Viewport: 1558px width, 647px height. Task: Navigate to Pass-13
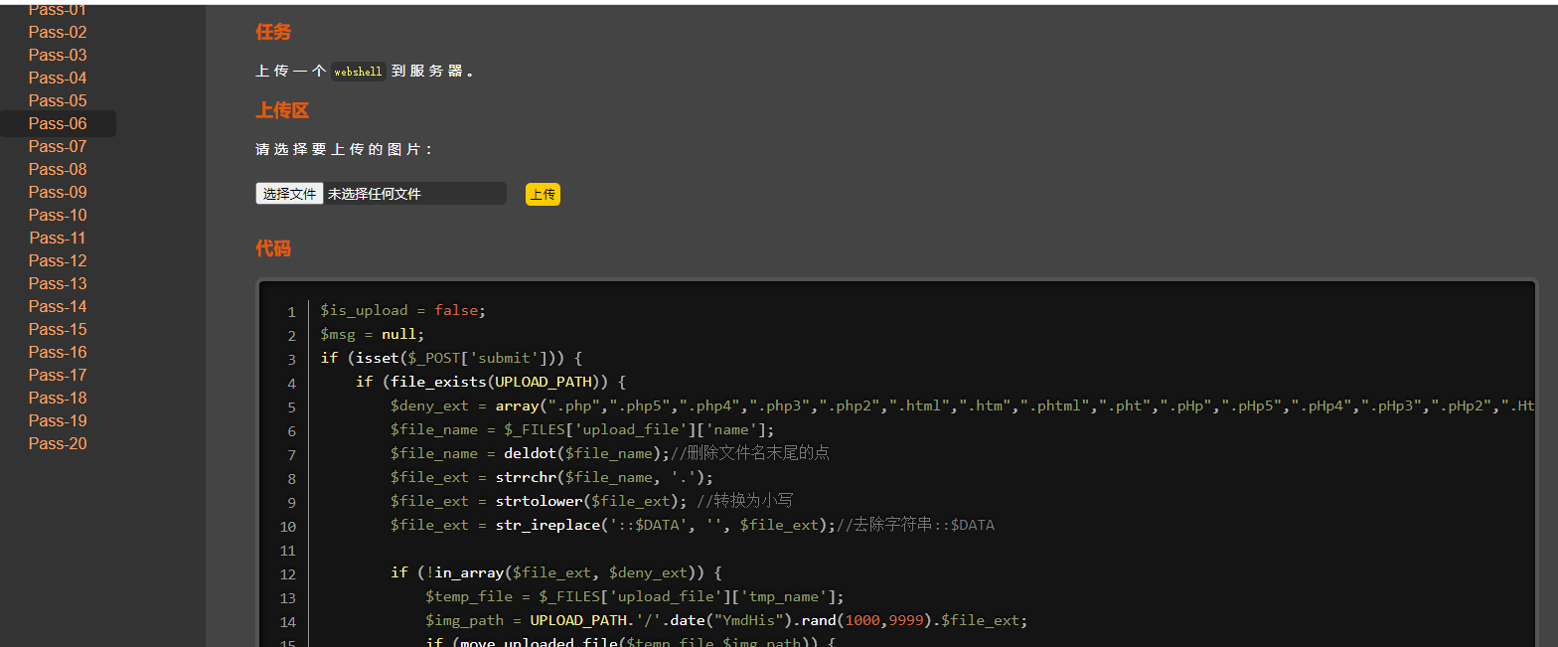pyautogui.click(x=58, y=283)
